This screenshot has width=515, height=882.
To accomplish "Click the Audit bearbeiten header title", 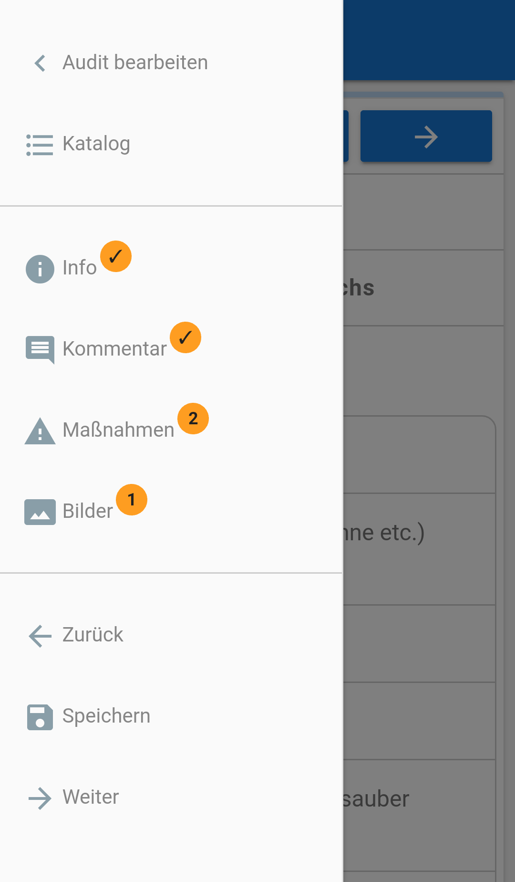I will (x=135, y=63).
